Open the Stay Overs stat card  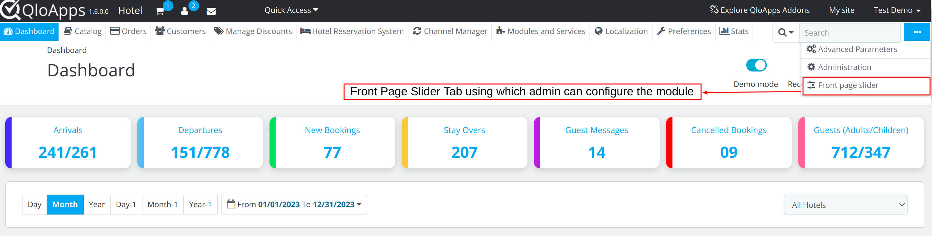pyautogui.click(x=464, y=143)
